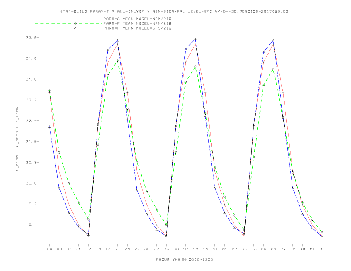Click the y-axis value 18.4
The height and width of the screenshot is (271, 351).
31,225
